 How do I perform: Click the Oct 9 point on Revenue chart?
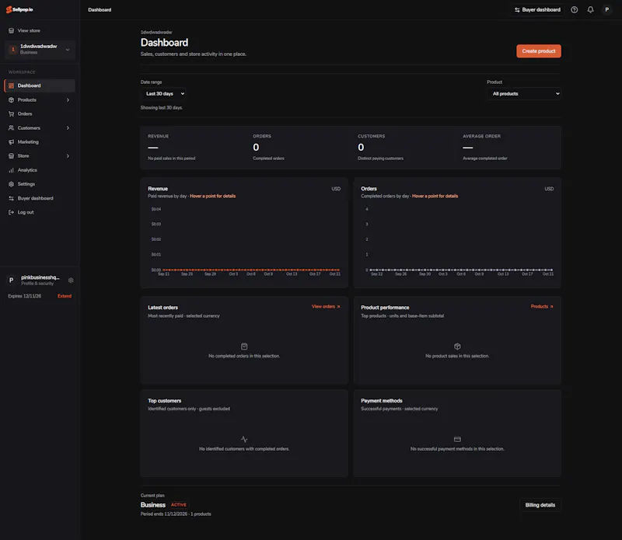[x=268, y=270]
